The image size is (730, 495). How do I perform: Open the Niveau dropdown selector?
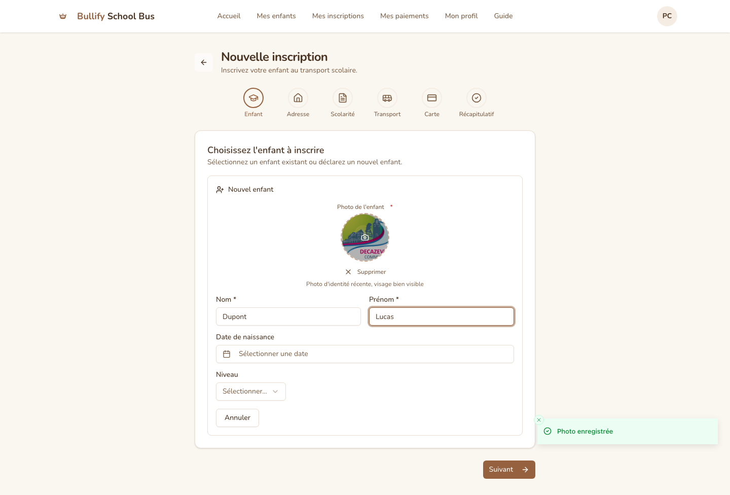tap(251, 392)
